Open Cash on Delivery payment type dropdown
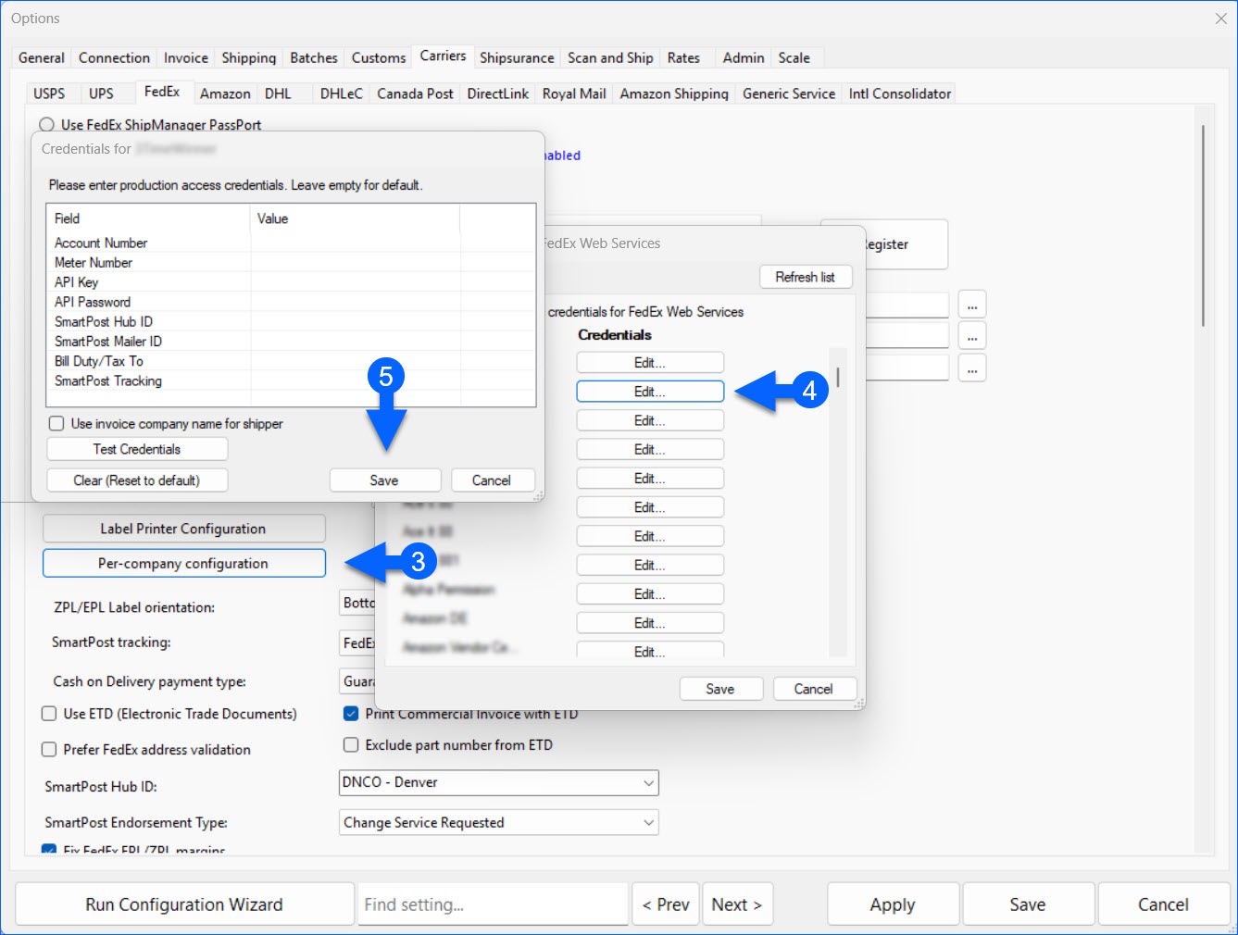This screenshot has width=1238, height=935. (357, 681)
